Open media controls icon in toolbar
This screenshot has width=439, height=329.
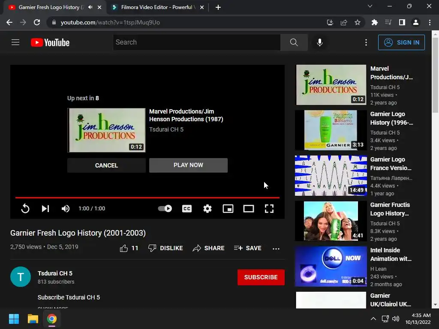pyautogui.click(x=388, y=22)
